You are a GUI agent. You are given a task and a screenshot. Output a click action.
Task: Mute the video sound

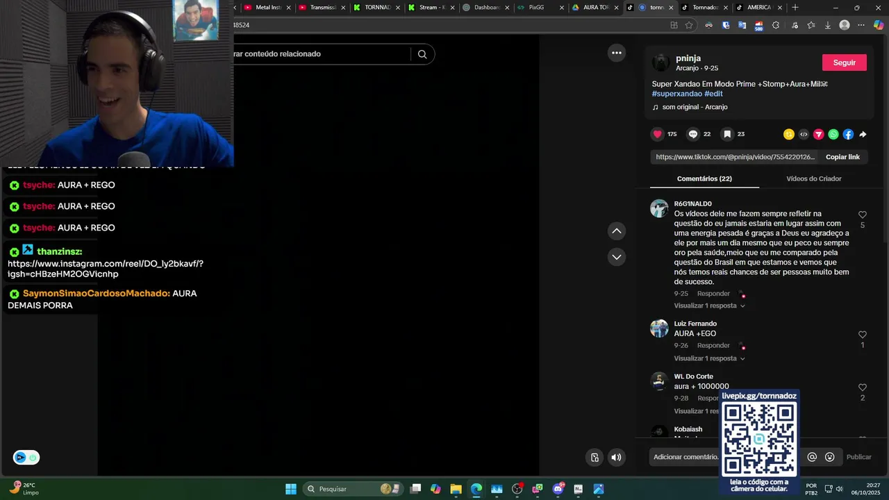click(x=616, y=457)
